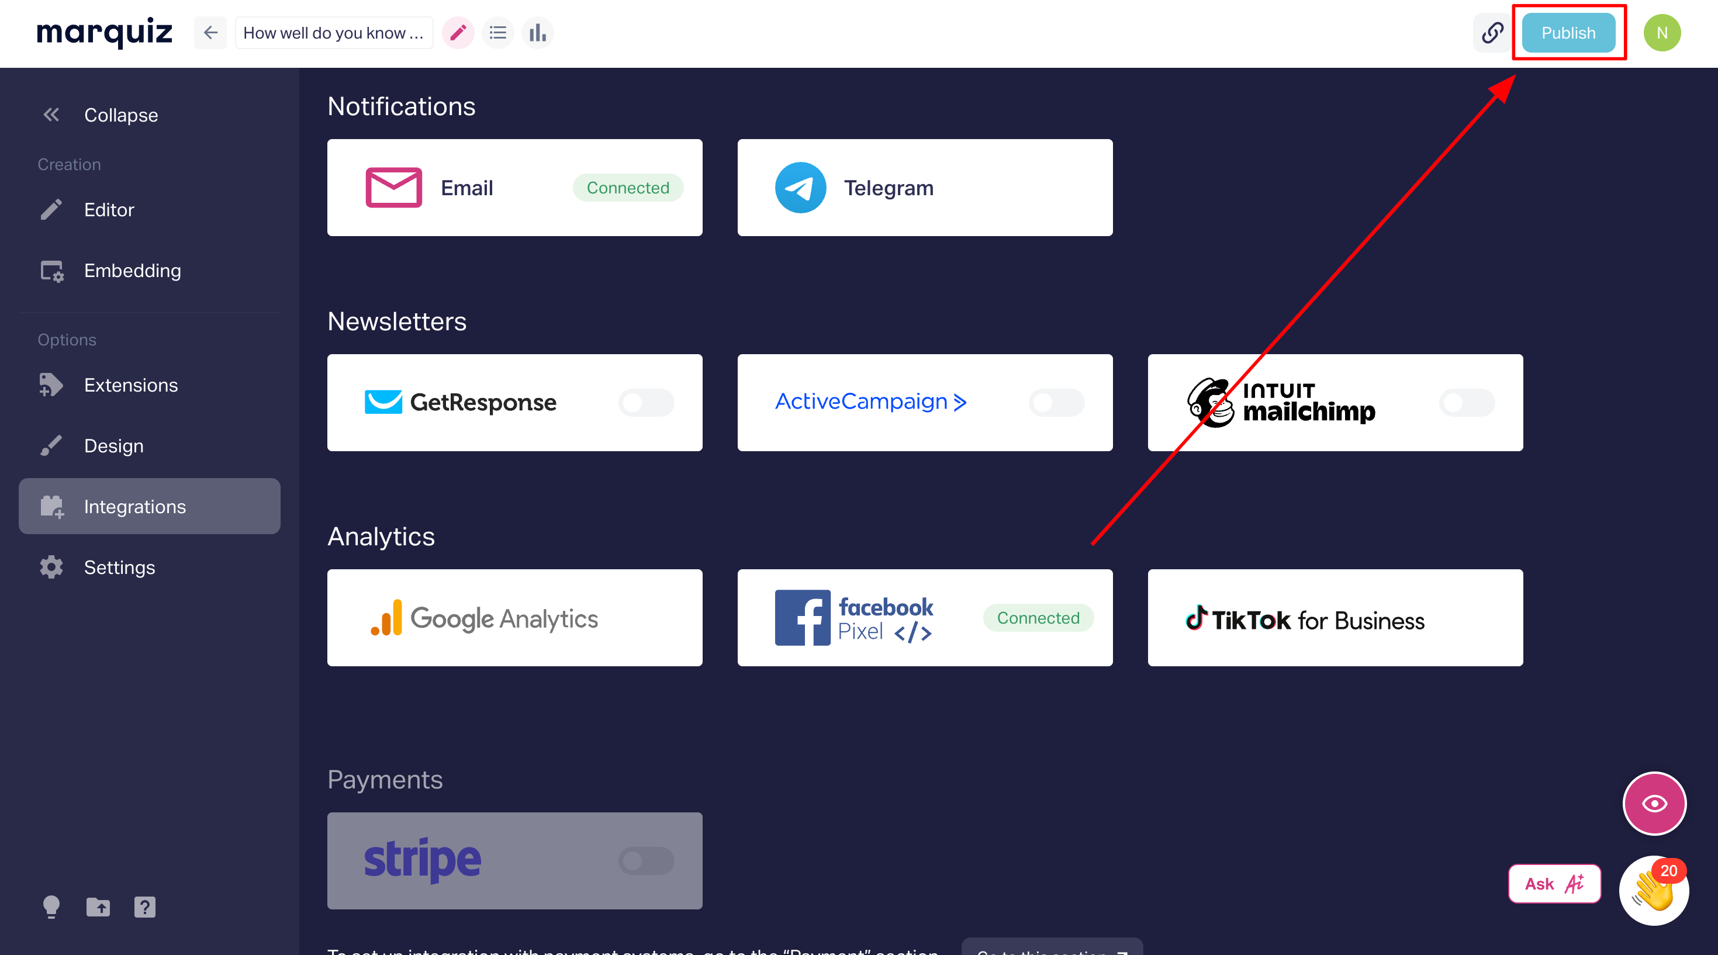Image resolution: width=1718 pixels, height=955 pixels.
Task: Click the ActiveCampaign logo
Action: click(x=871, y=402)
